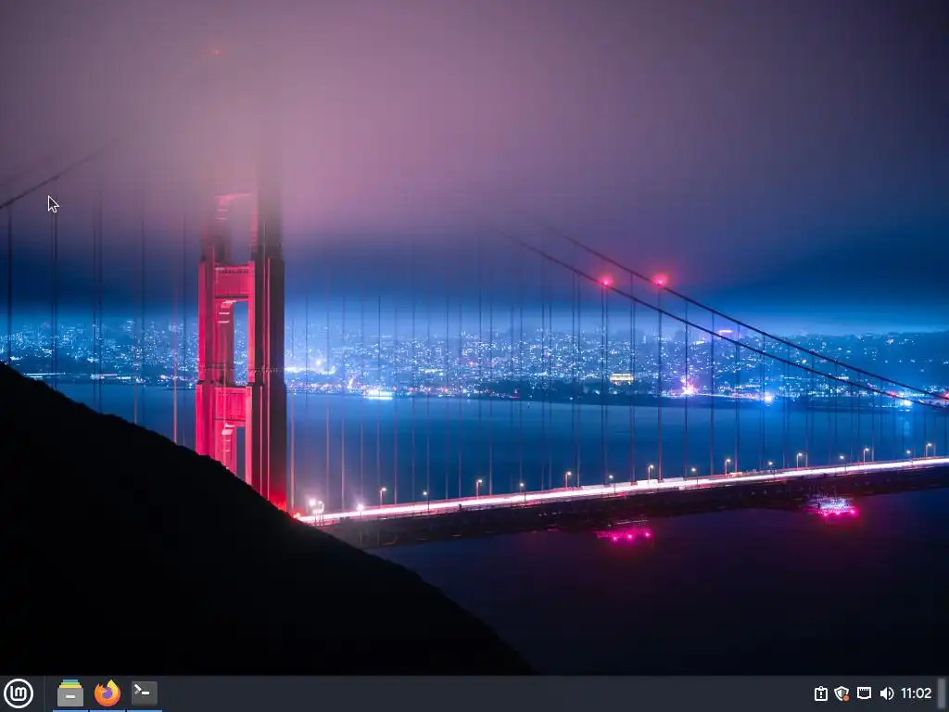Open the clipboard notification tray icon
This screenshot has width=949, height=712.
click(x=821, y=693)
